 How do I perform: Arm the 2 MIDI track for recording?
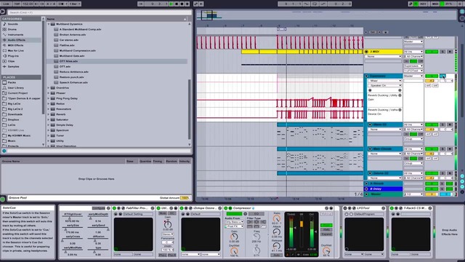450,52
